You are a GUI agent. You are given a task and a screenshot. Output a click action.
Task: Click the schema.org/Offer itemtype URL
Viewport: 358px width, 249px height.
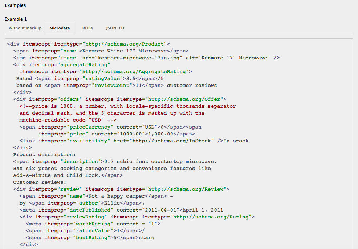186,99
